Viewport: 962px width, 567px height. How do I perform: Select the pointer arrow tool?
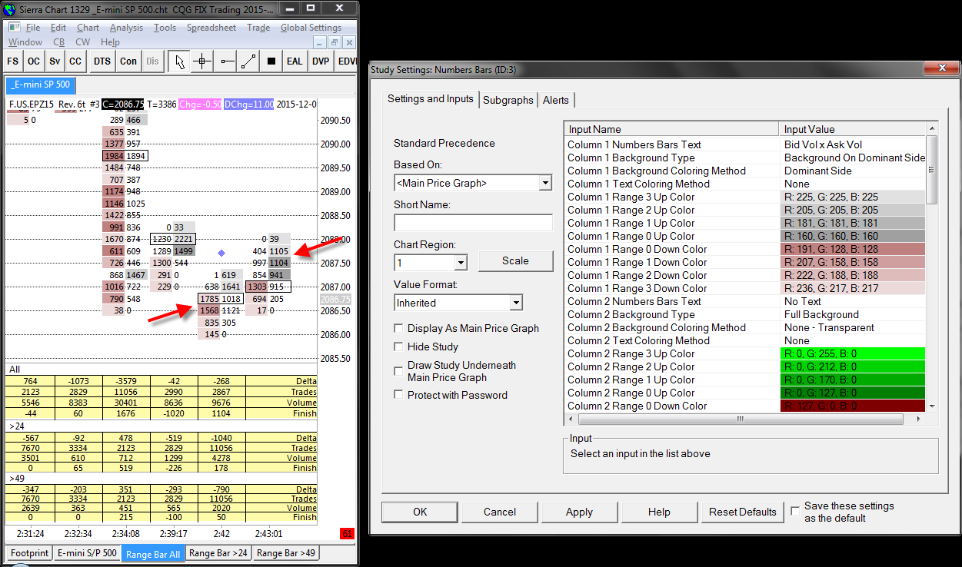pyautogui.click(x=179, y=61)
